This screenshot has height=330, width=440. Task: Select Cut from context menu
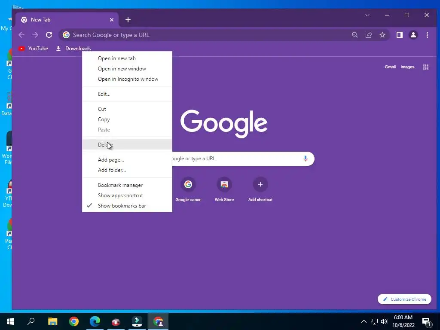pyautogui.click(x=127, y=109)
